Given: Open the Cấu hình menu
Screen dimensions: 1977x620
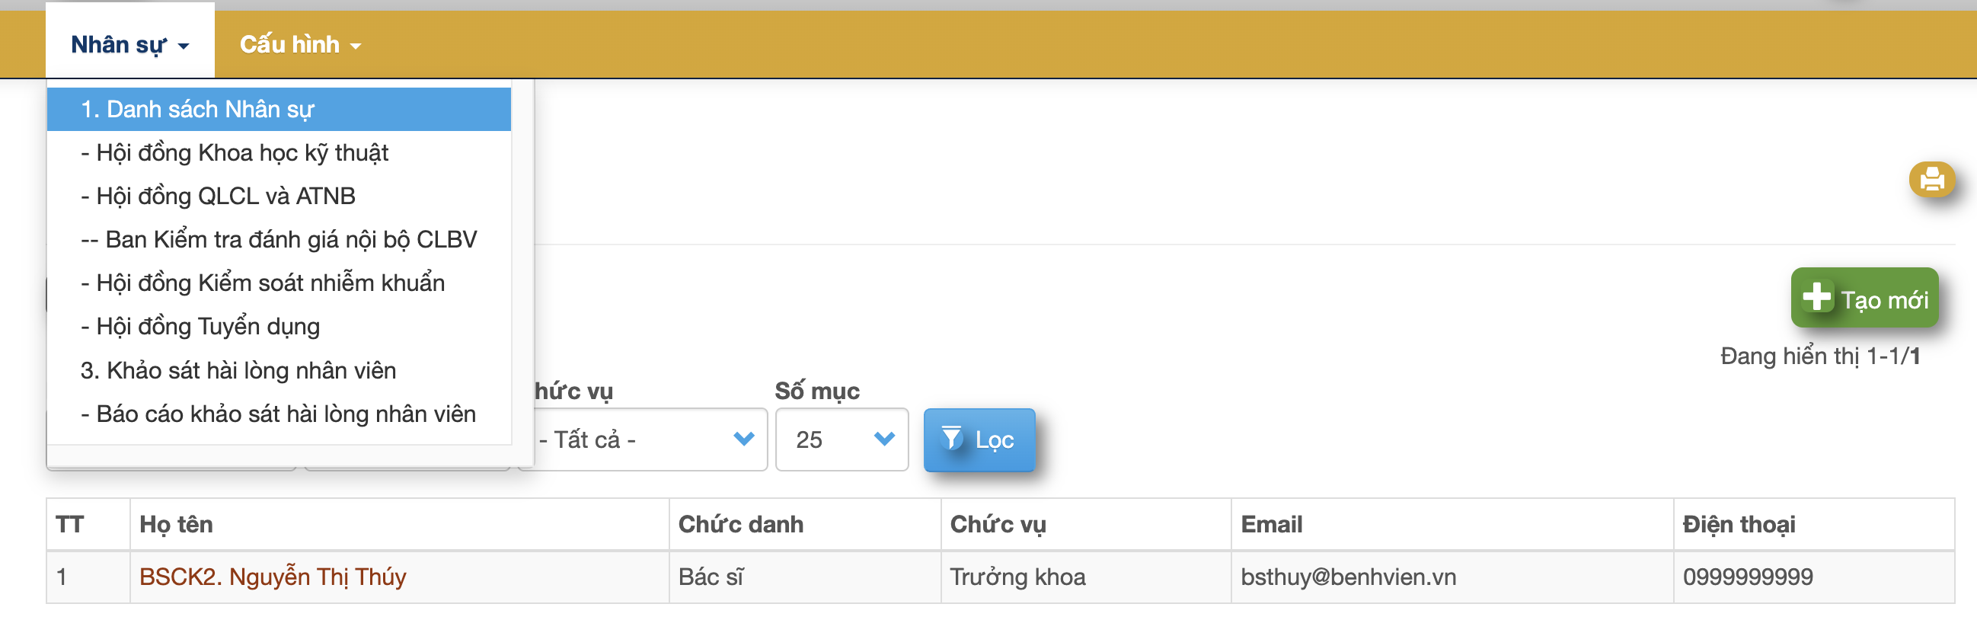Looking at the screenshot, I should point(300,44).
